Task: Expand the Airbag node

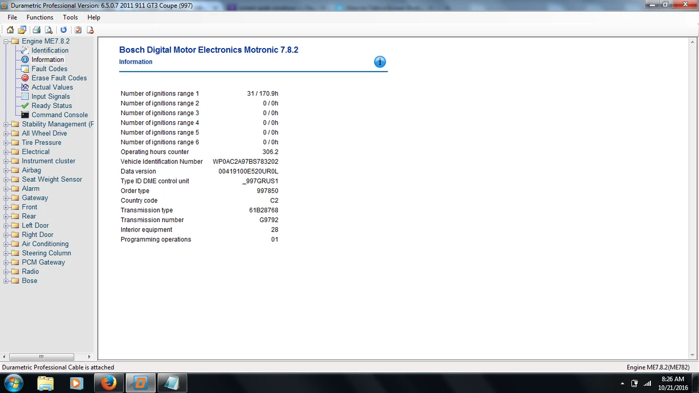Action: point(6,171)
